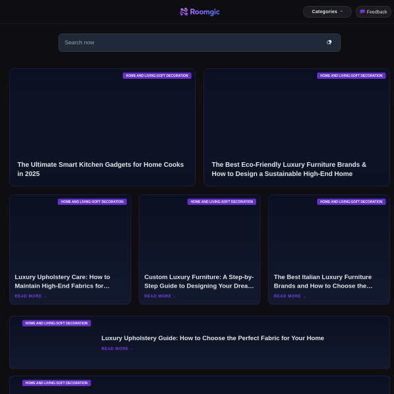
Task: Click the Roomgic logo icon
Action: (x=184, y=12)
